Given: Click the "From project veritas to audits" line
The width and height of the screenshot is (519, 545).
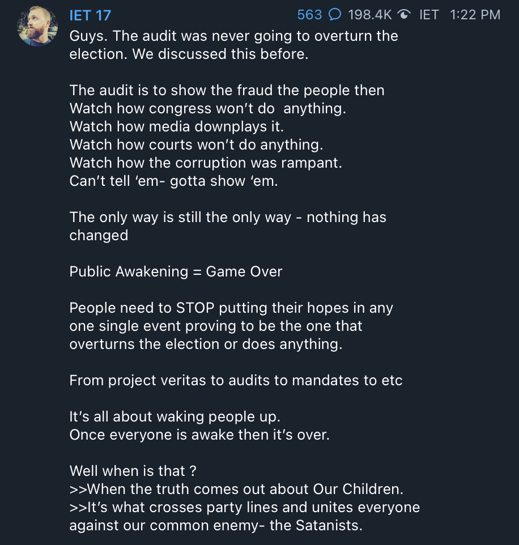Looking at the screenshot, I should 236,380.
